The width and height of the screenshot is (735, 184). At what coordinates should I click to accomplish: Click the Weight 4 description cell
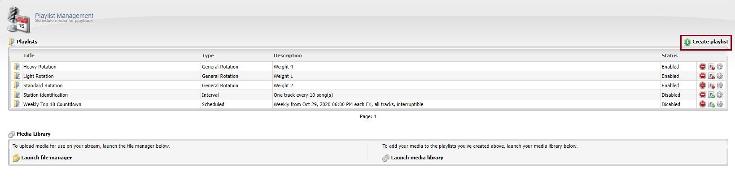pyautogui.click(x=284, y=67)
